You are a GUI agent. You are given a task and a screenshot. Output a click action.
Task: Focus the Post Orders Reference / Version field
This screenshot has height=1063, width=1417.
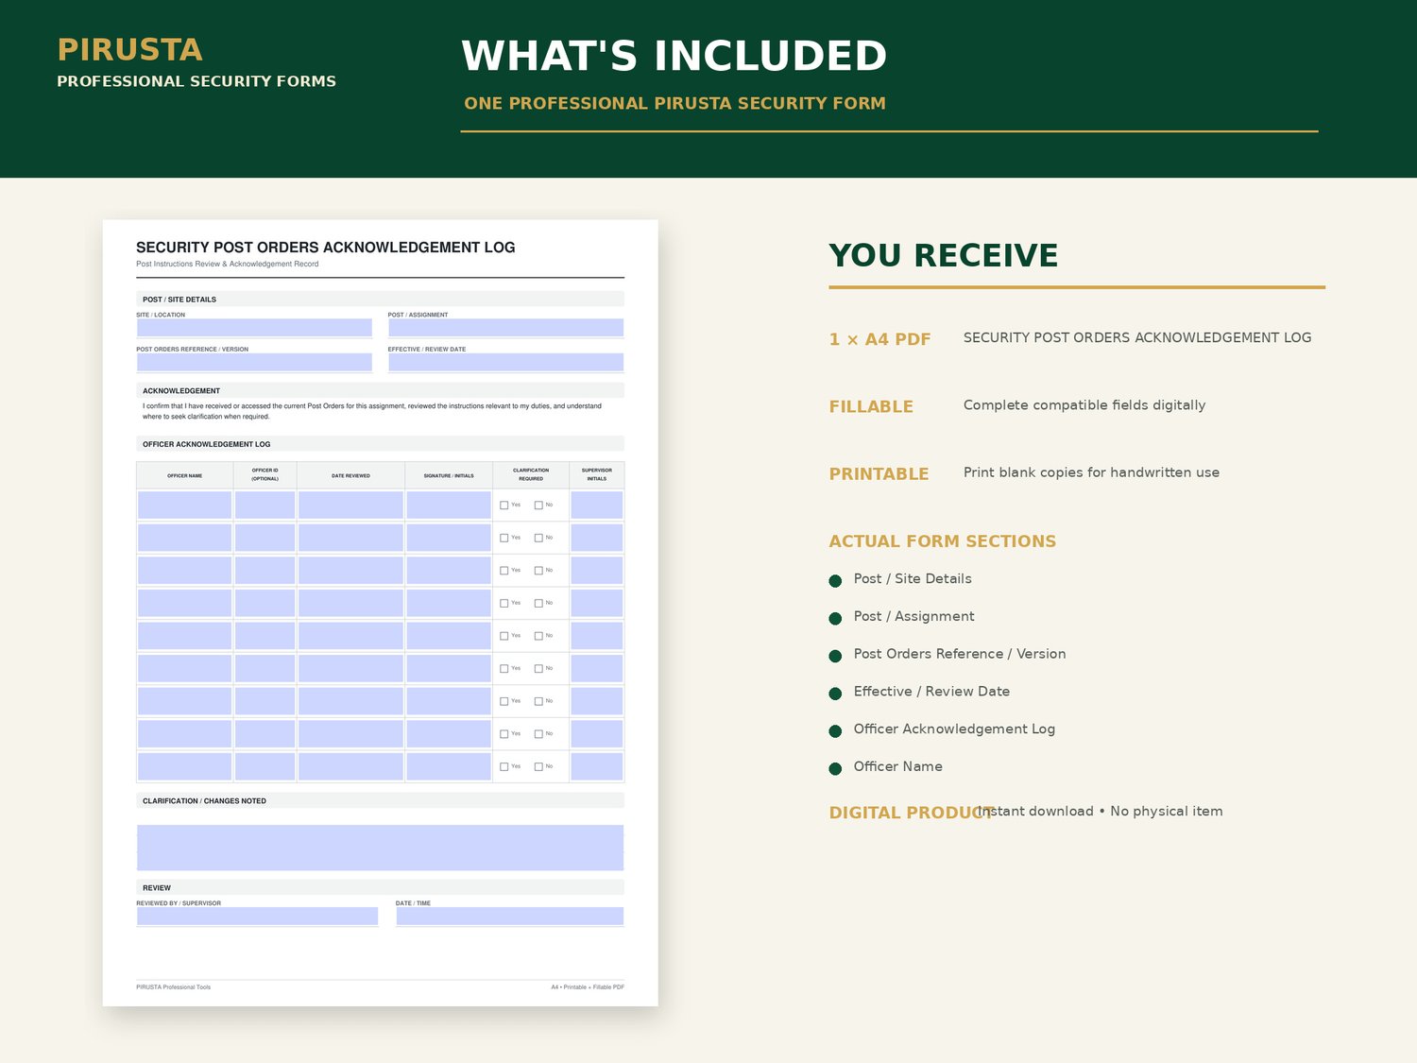pos(254,362)
